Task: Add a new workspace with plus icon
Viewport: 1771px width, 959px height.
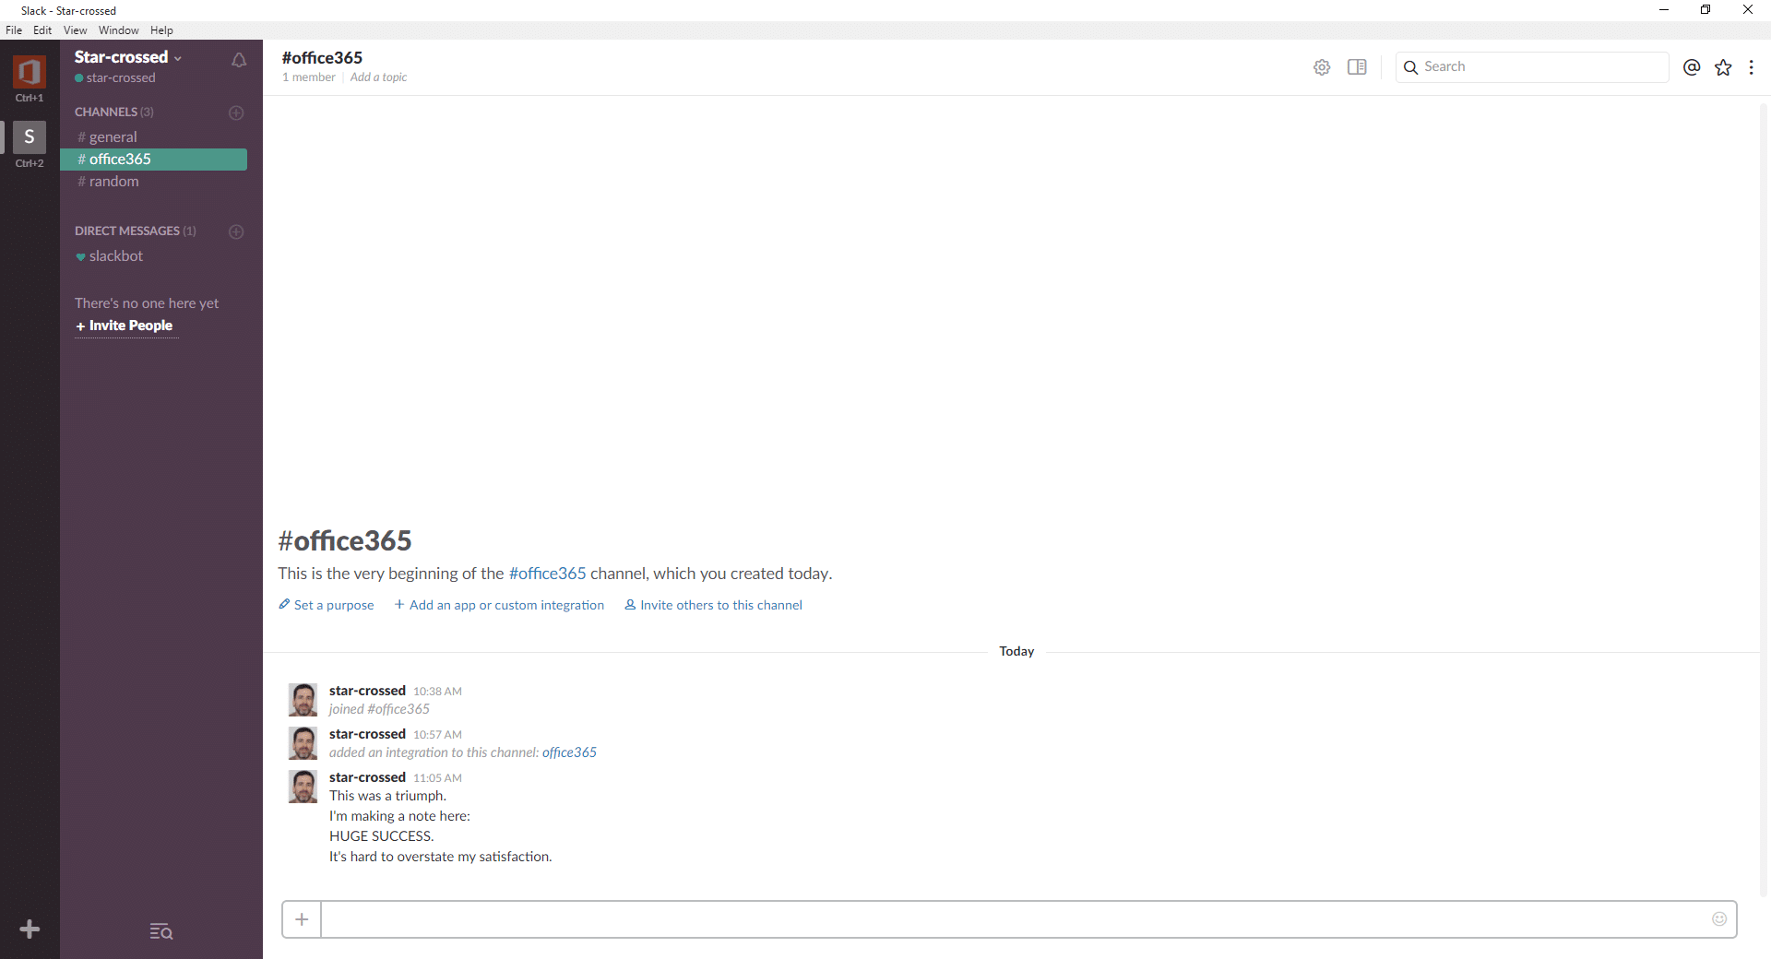Action: pos(30,929)
